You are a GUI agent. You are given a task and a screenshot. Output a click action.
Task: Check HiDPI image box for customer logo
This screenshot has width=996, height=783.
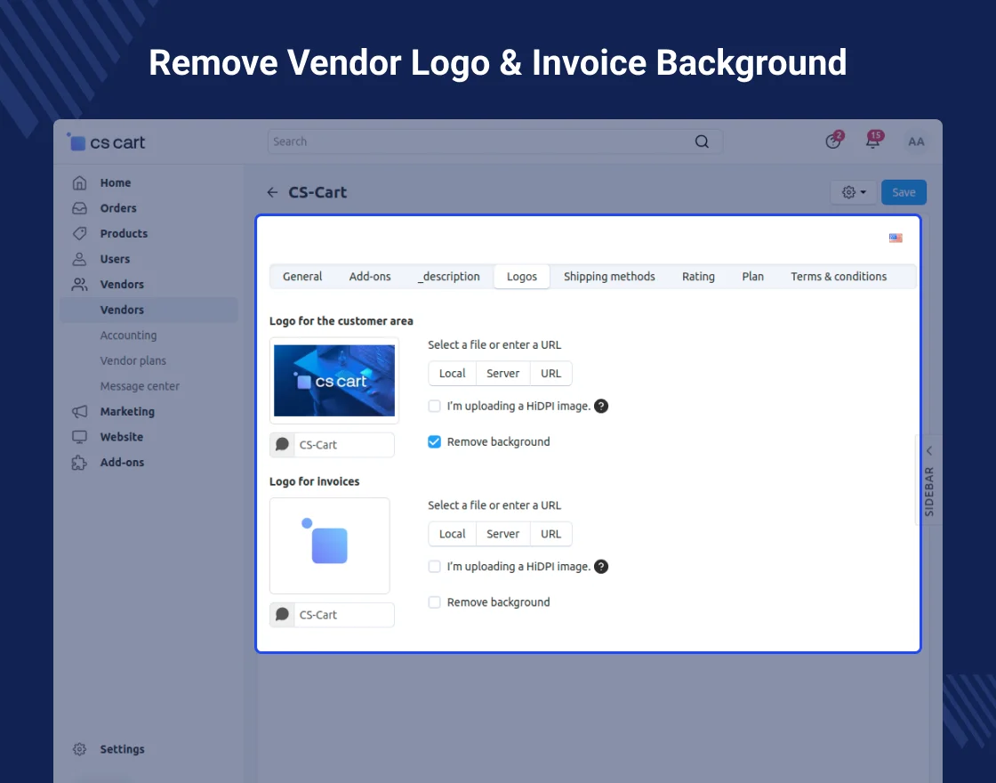click(x=435, y=406)
